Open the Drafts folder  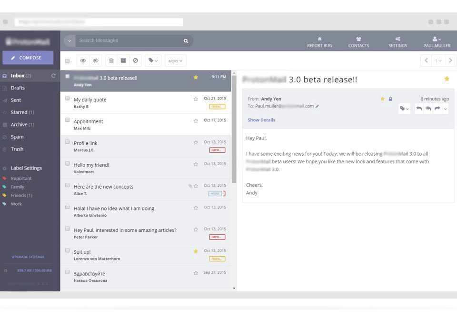pyautogui.click(x=18, y=88)
